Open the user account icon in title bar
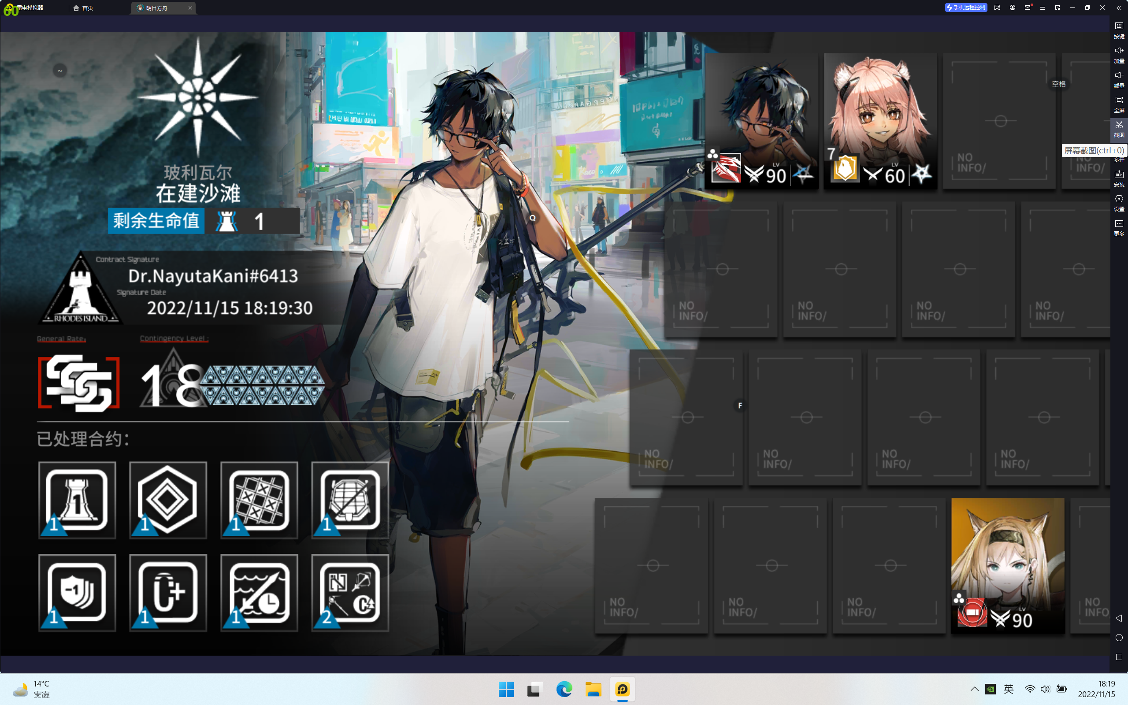1128x705 pixels. [x=1013, y=7]
